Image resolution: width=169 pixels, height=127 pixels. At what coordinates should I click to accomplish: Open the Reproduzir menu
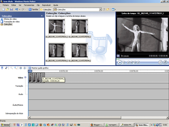(46, 5)
